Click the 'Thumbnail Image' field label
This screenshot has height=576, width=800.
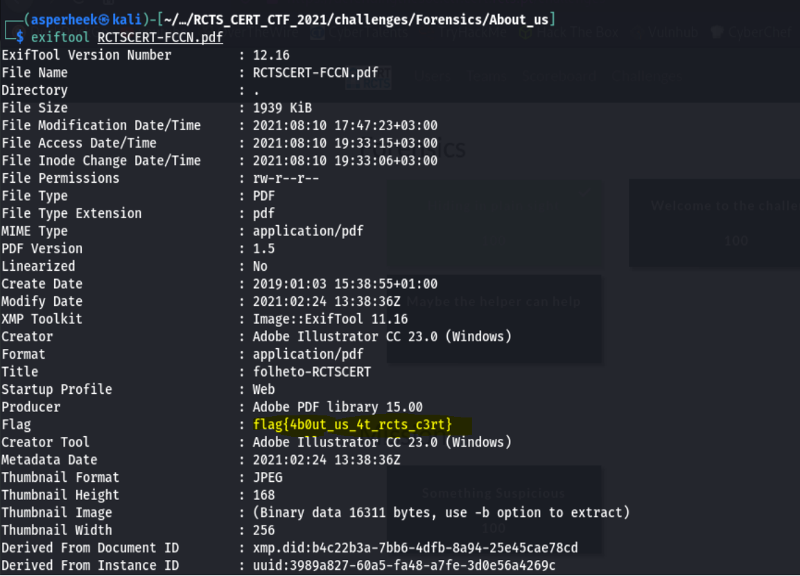(x=57, y=512)
